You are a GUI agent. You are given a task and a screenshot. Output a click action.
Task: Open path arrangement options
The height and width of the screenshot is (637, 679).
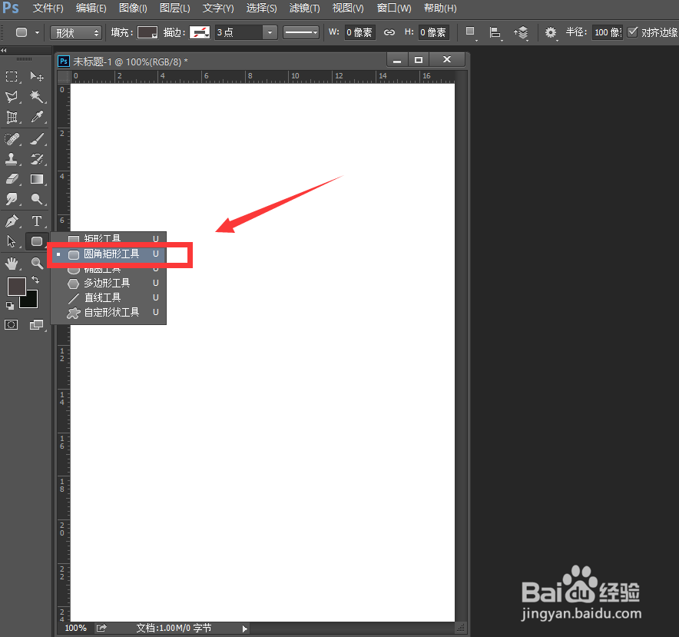click(x=521, y=32)
